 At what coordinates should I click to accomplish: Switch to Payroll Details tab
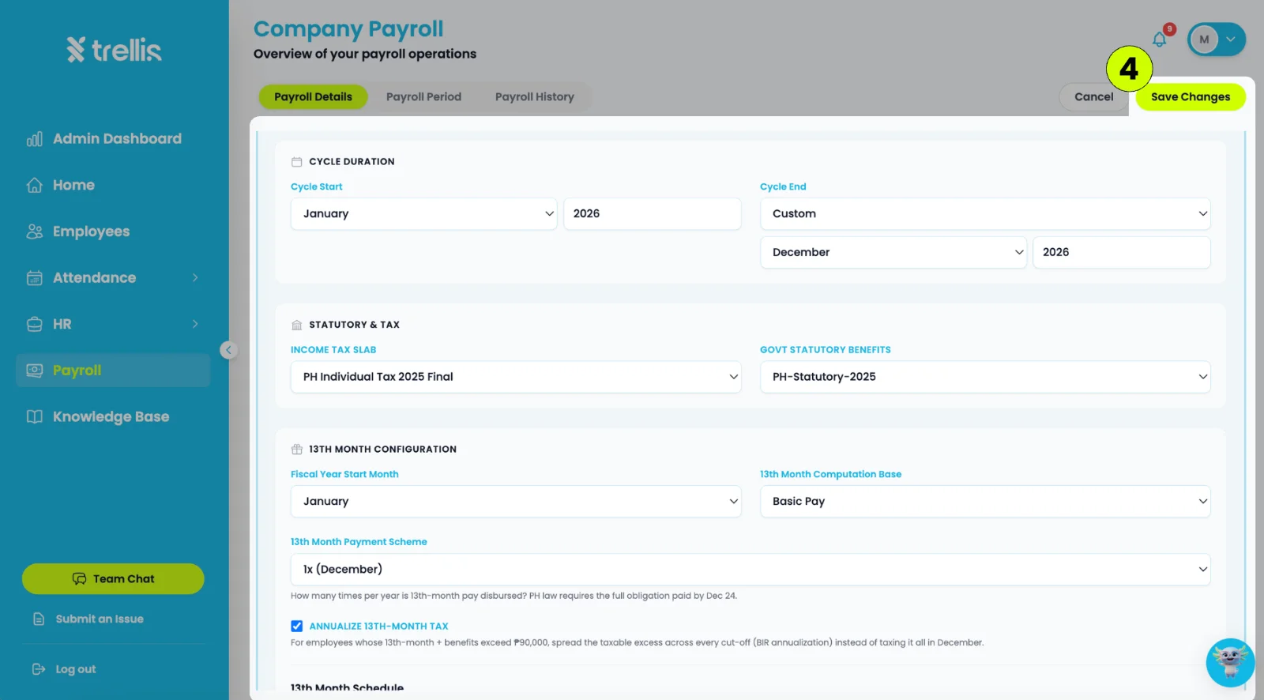click(313, 97)
